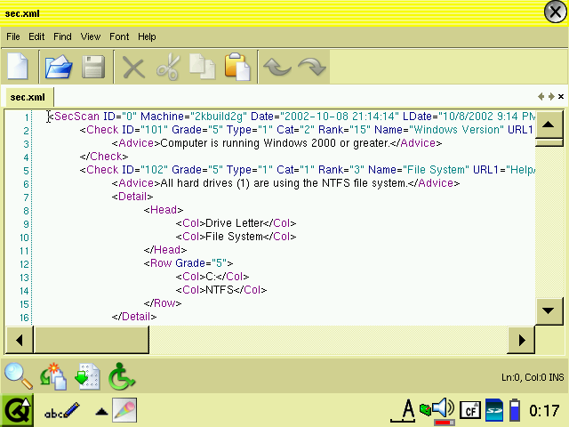Viewport: 569px width, 427px height.
Task: Click the replace/refresh pages icon
Action: coord(53,376)
